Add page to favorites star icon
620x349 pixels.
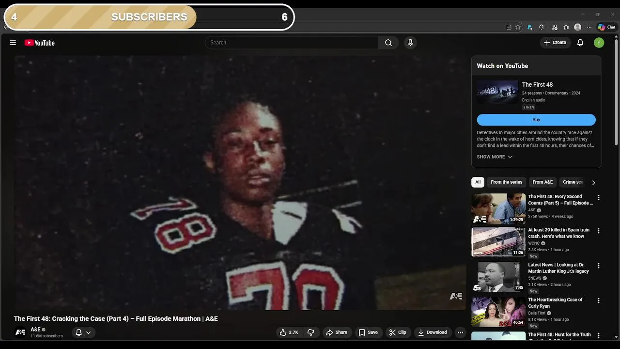pos(518,27)
